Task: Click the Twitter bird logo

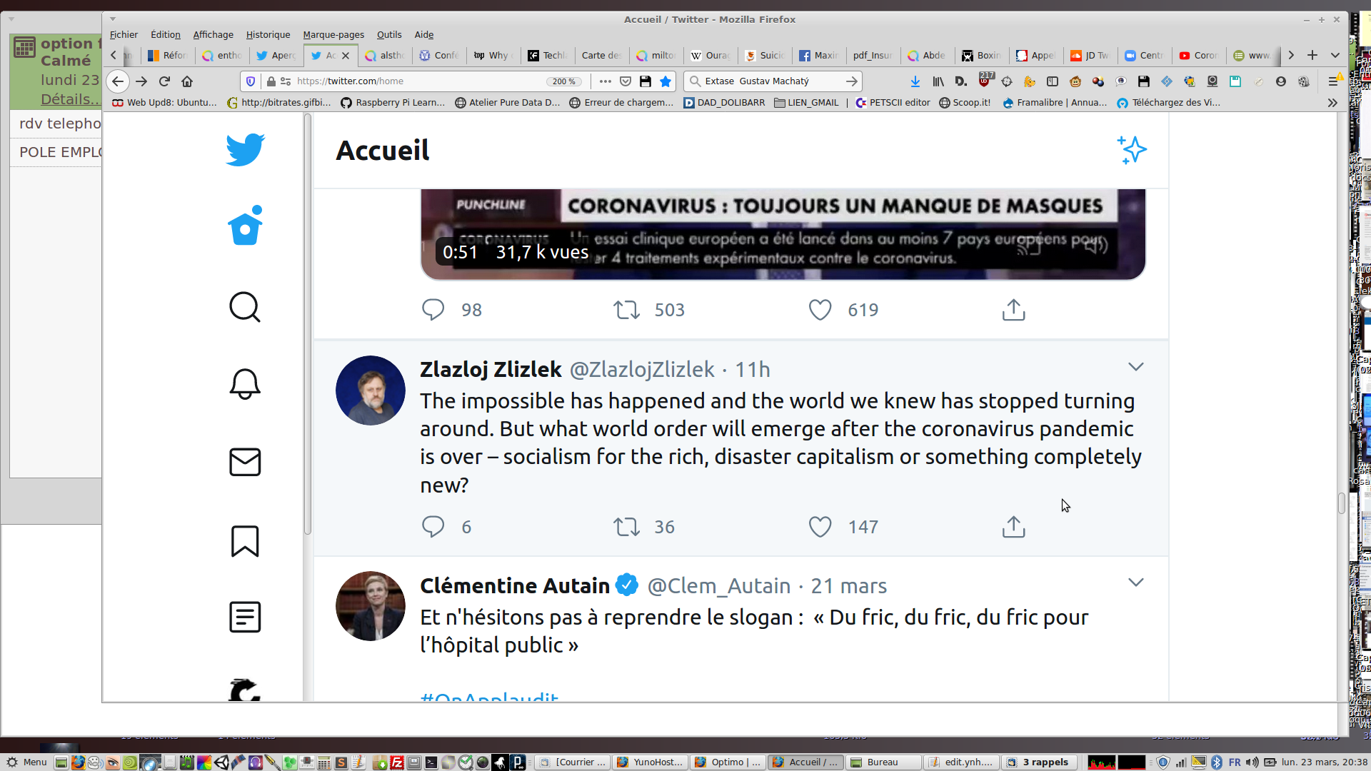Action: 245,150
